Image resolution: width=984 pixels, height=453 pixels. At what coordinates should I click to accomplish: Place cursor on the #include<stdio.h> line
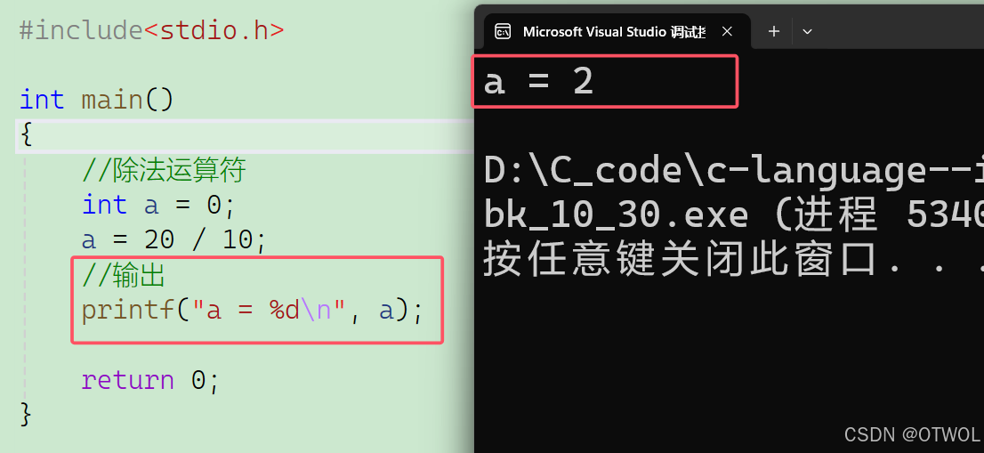coord(151,30)
